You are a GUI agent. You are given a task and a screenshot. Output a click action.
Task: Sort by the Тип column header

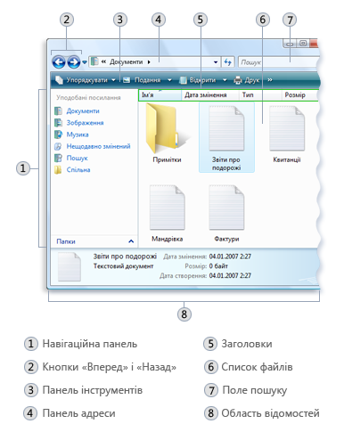click(x=260, y=95)
